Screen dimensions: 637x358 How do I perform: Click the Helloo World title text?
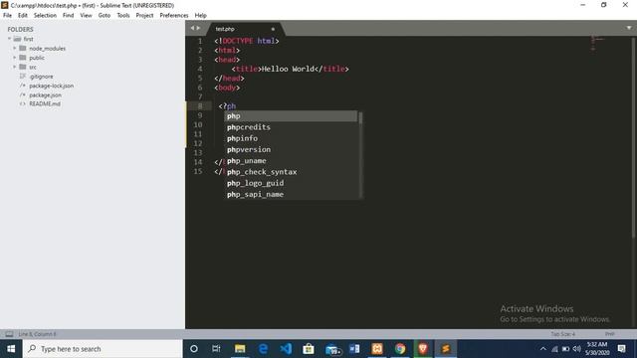coord(288,69)
